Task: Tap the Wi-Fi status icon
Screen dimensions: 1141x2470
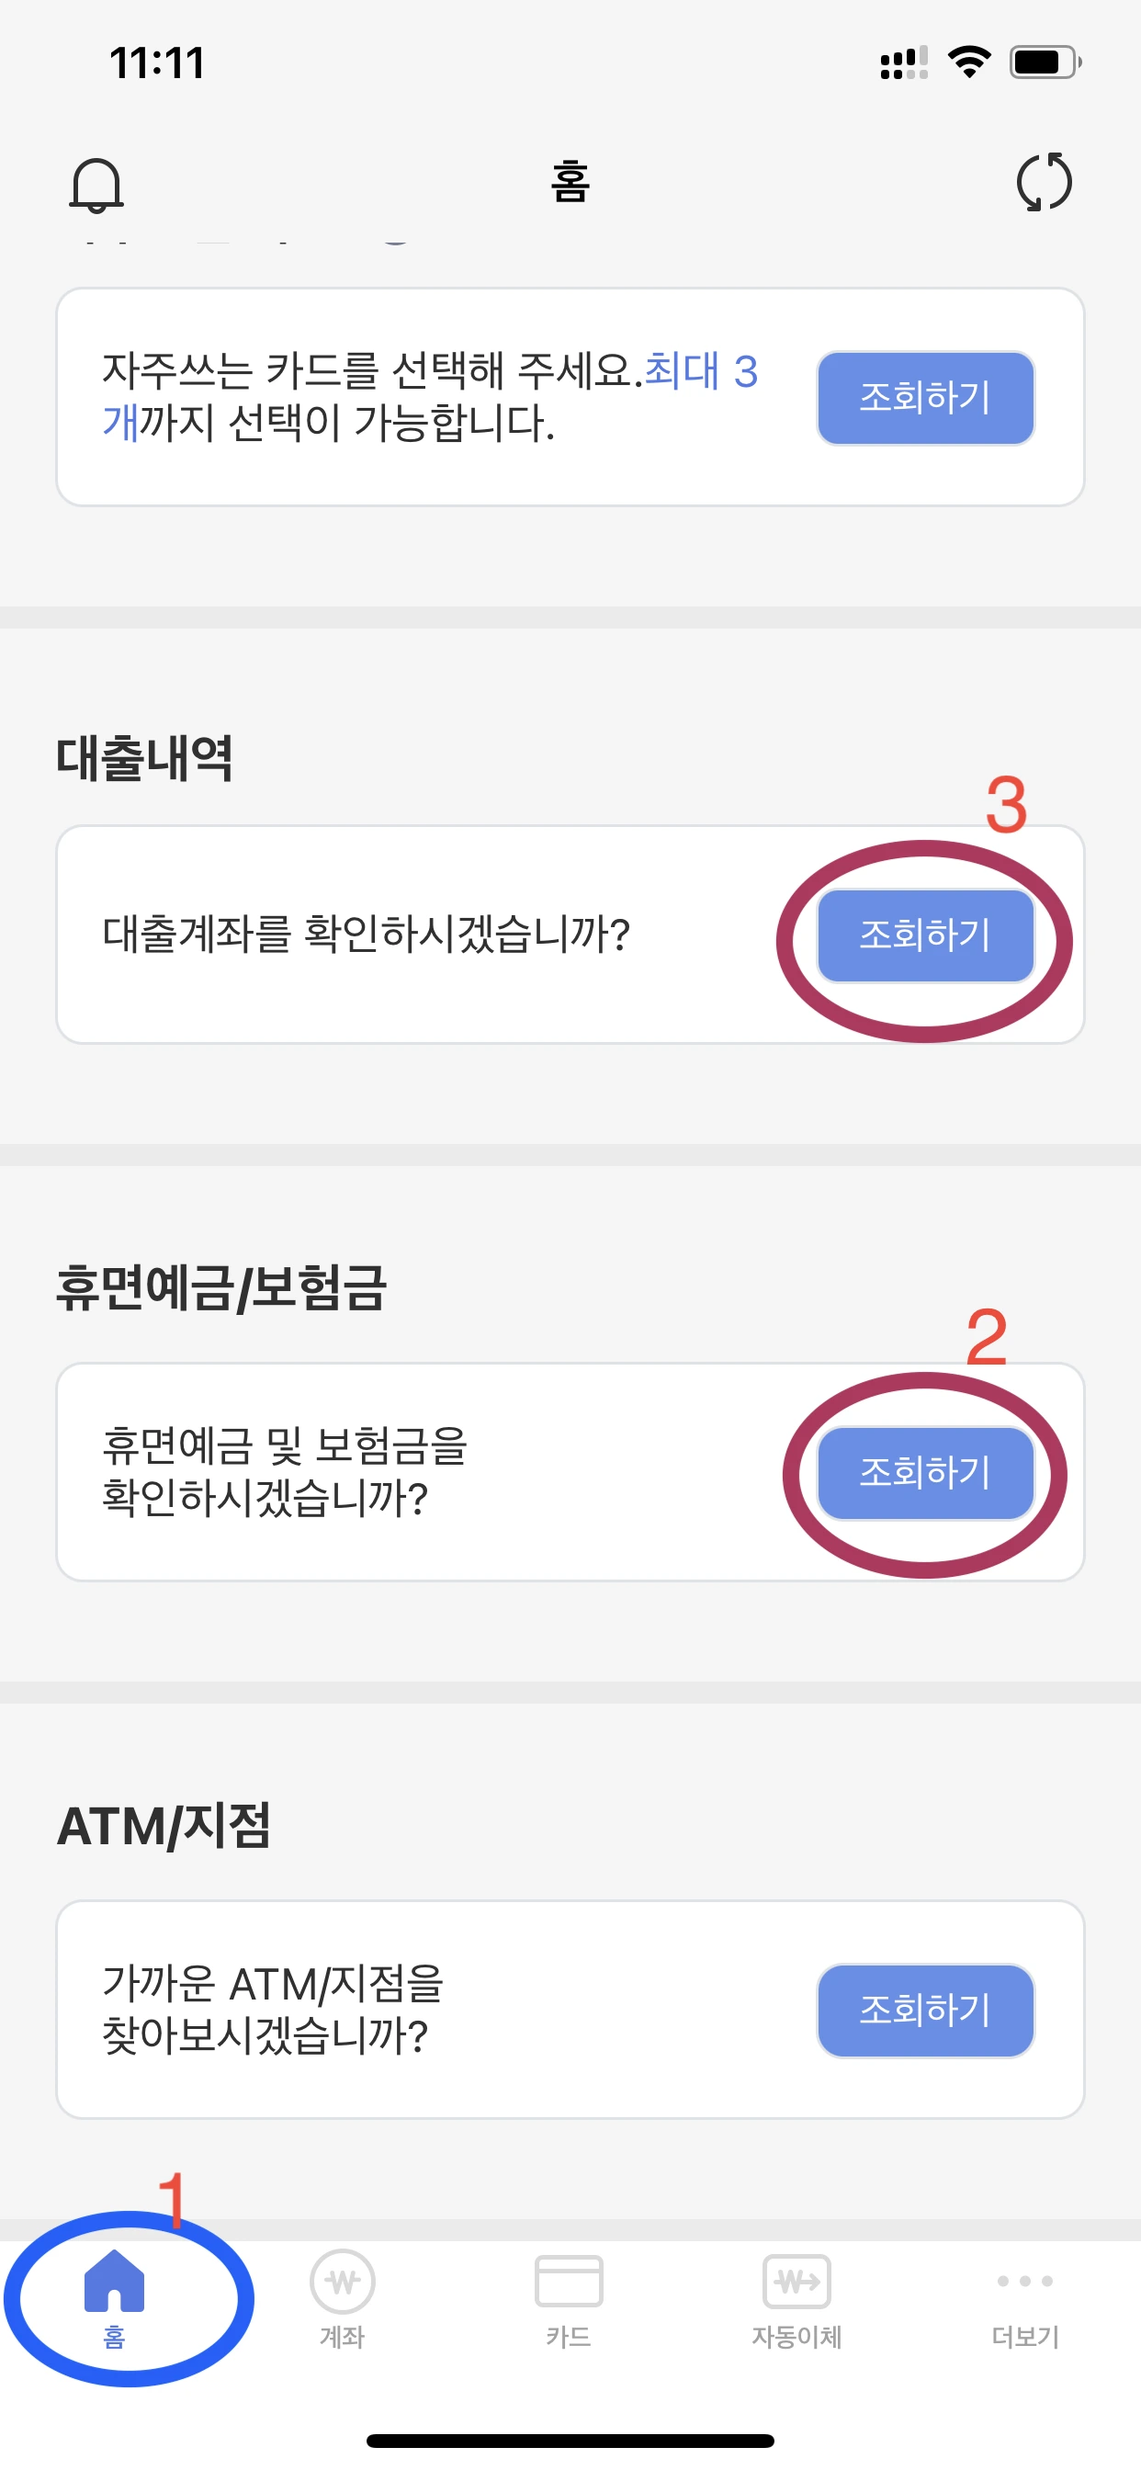Action: coord(968,62)
